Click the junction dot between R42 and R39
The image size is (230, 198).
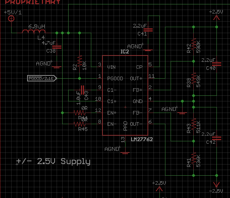coord(194,61)
